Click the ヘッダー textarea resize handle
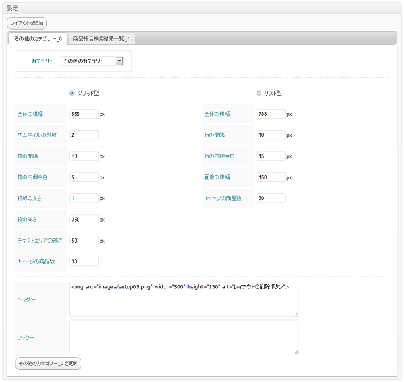404x382 pixels. click(296, 314)
